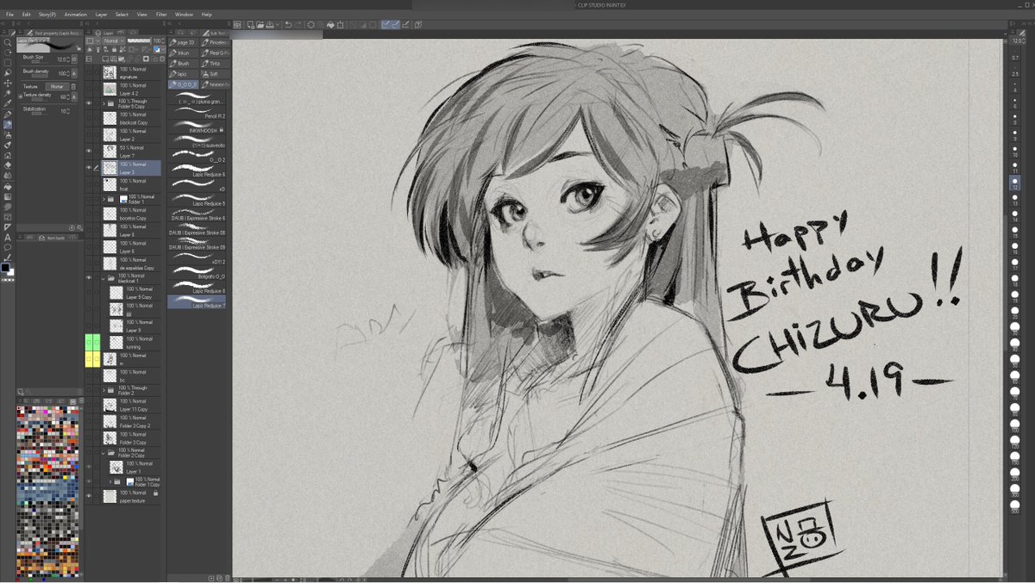Open the Edit menu
Image resolution: width=1035 pixels, height=583 pixels.
point(27,15)
